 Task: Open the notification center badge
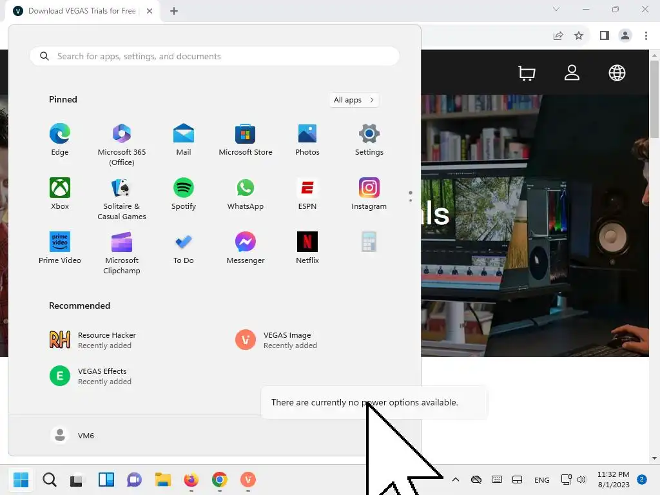pyautogui.click(x=642, y=480)
